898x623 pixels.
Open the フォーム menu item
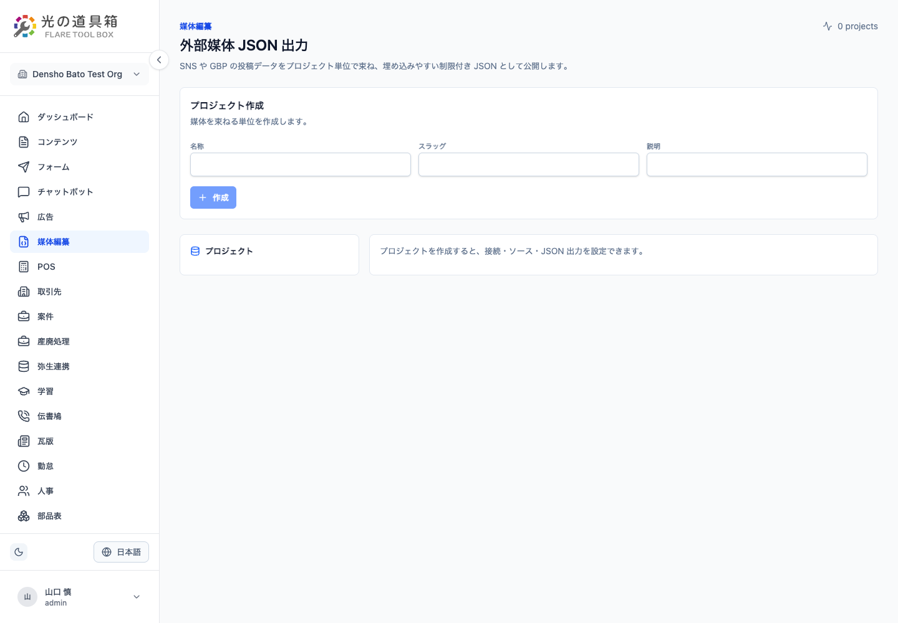(79, 167)
